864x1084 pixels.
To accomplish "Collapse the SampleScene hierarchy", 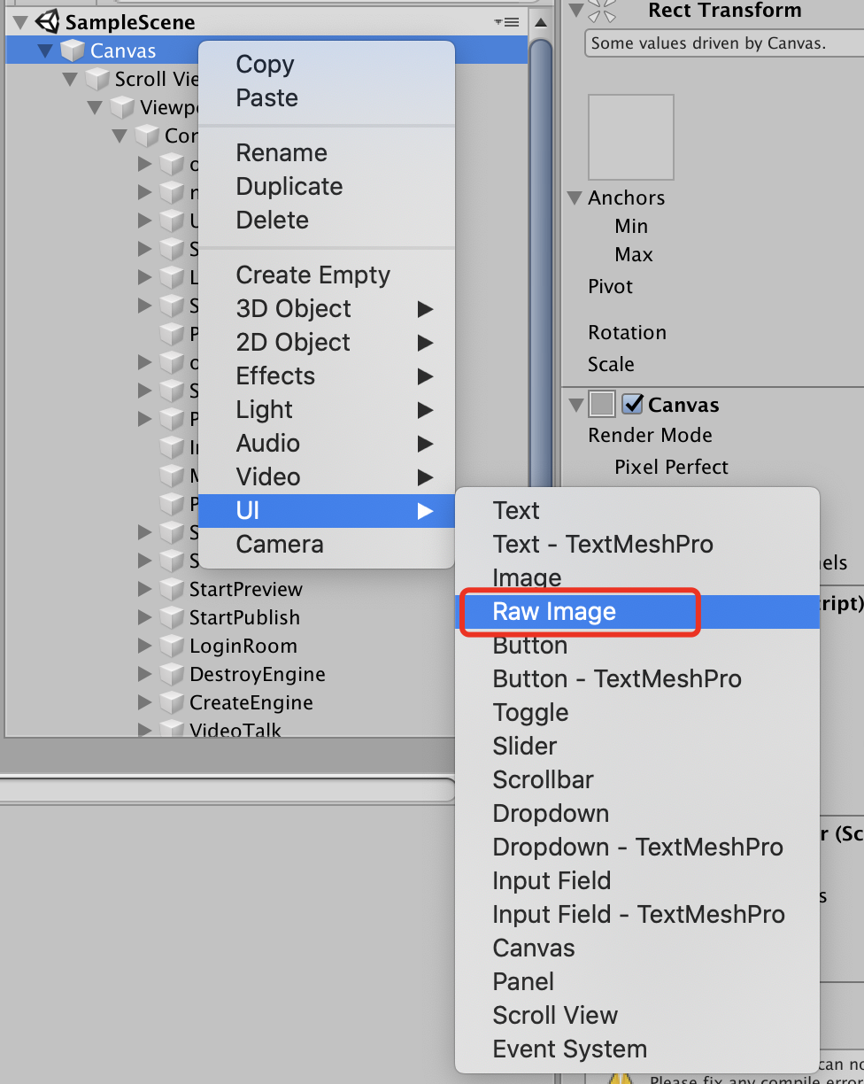I will [21, 22].
